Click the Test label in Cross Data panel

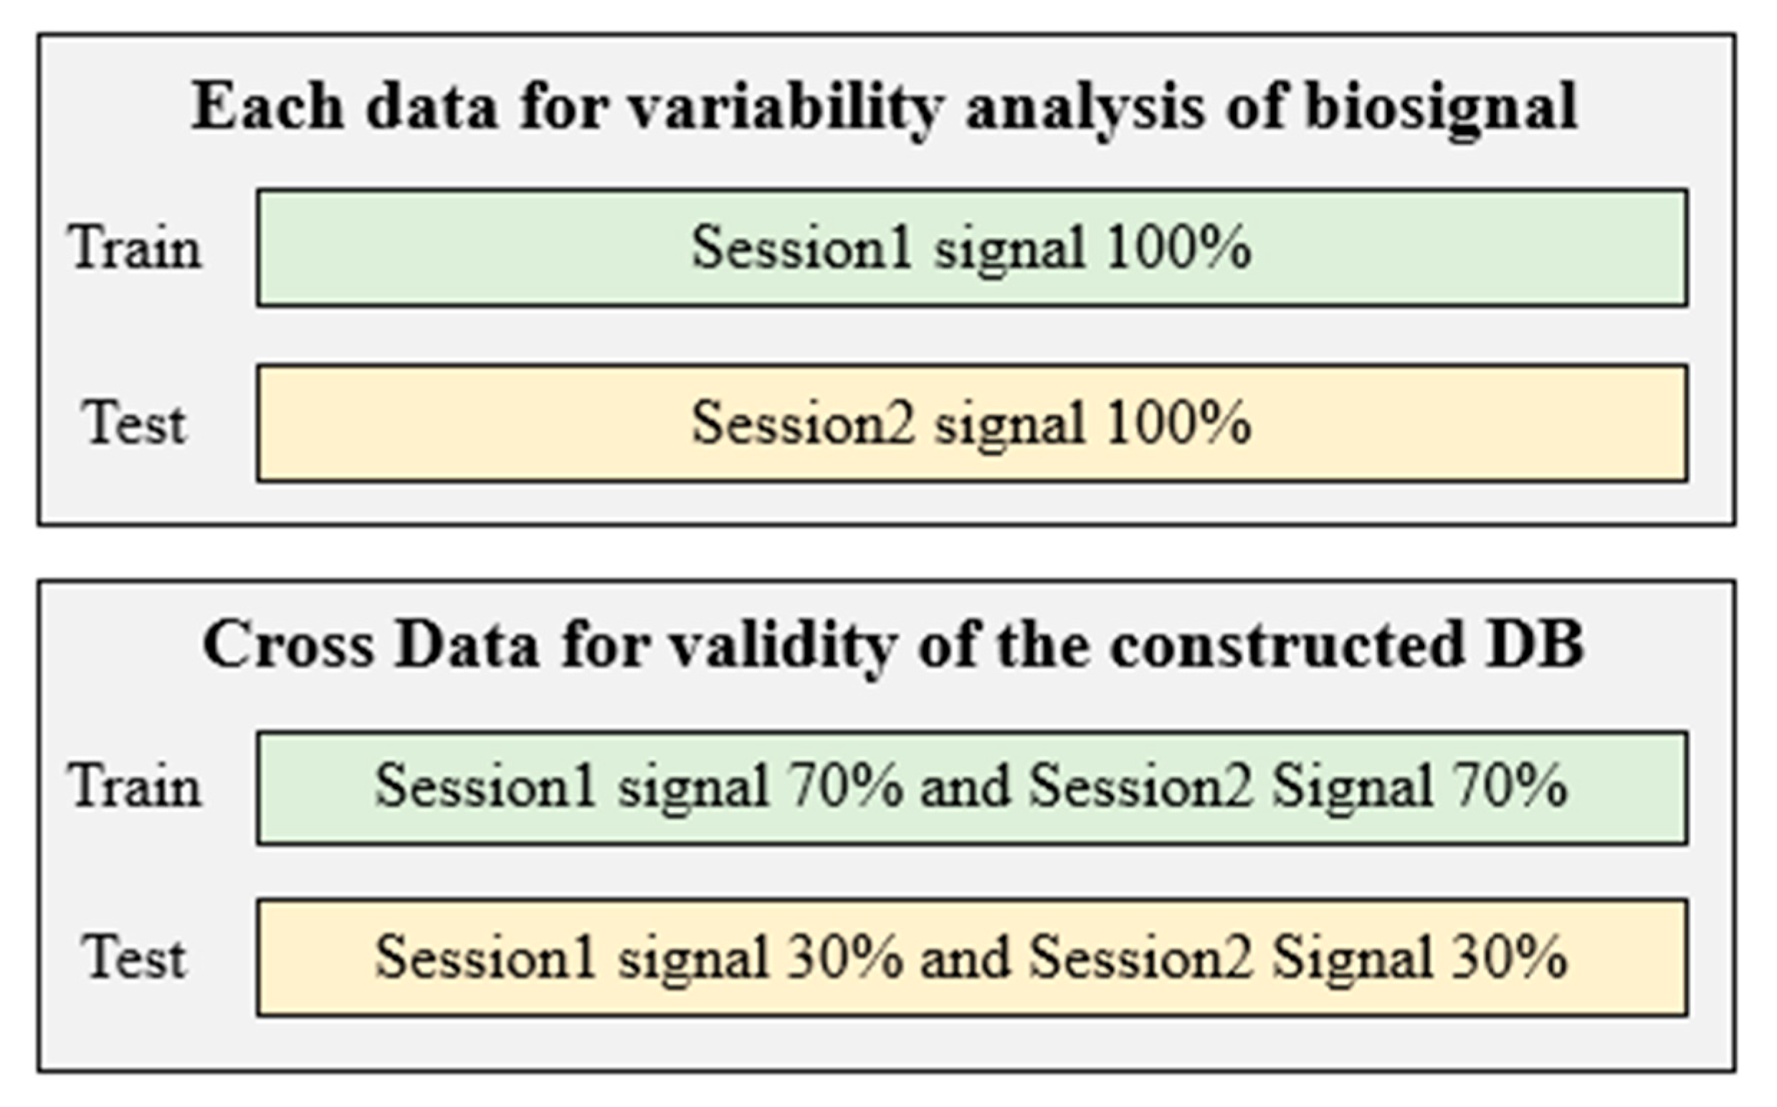pos(135,958)
